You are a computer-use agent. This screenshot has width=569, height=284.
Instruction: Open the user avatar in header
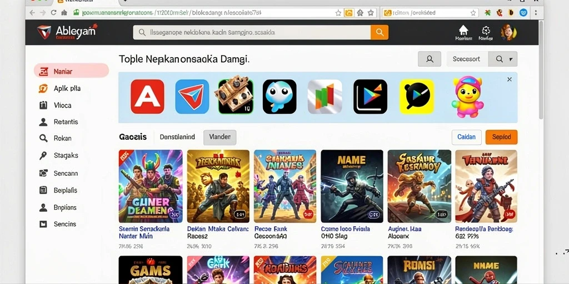point(508,32)
